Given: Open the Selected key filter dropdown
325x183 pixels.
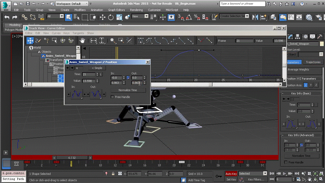Looking at the screenshot, I should coord(253,174).
